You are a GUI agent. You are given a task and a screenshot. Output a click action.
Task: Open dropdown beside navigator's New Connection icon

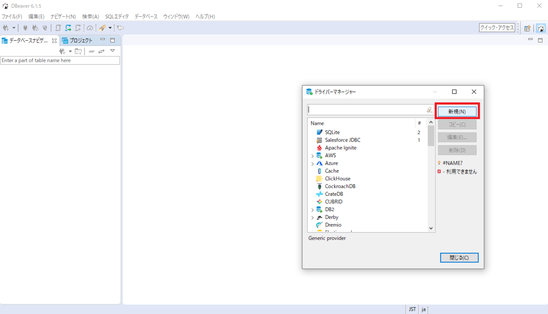coord(70,51)
